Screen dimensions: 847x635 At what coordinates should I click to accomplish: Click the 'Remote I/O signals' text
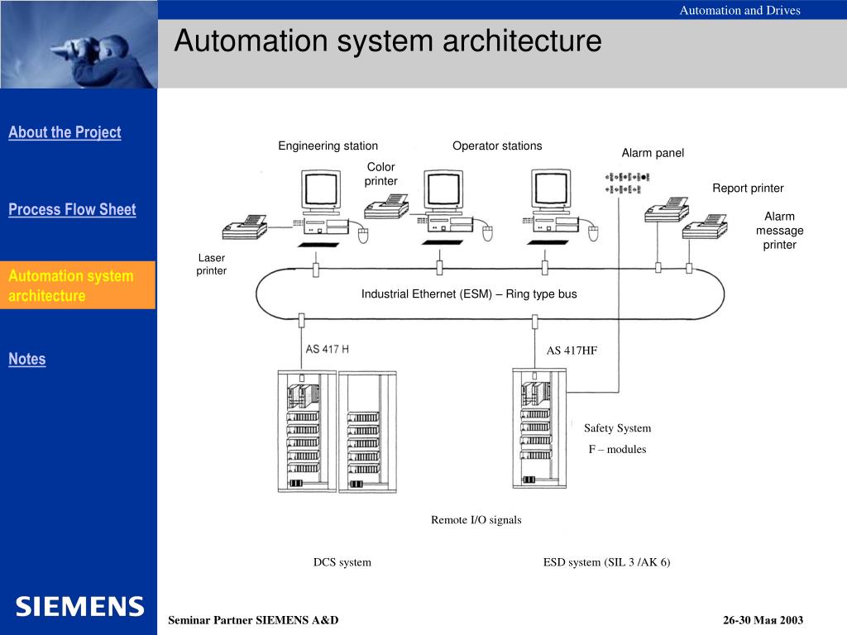click(476, 520)
